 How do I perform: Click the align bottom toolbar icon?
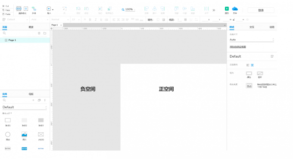[x=193, y=9]
